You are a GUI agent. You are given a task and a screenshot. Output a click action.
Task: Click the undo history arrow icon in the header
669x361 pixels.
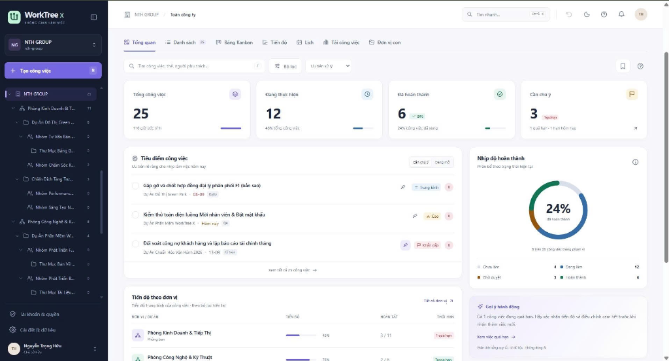click(x=569, y=14)
